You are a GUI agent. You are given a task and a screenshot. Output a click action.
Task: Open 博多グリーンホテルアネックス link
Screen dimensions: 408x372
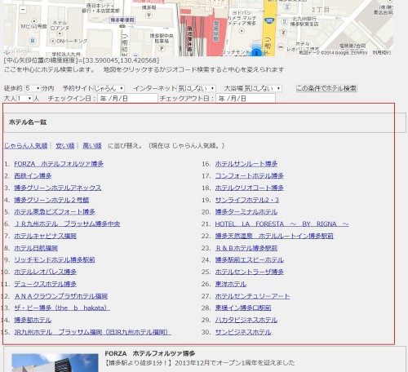[58, 188]
